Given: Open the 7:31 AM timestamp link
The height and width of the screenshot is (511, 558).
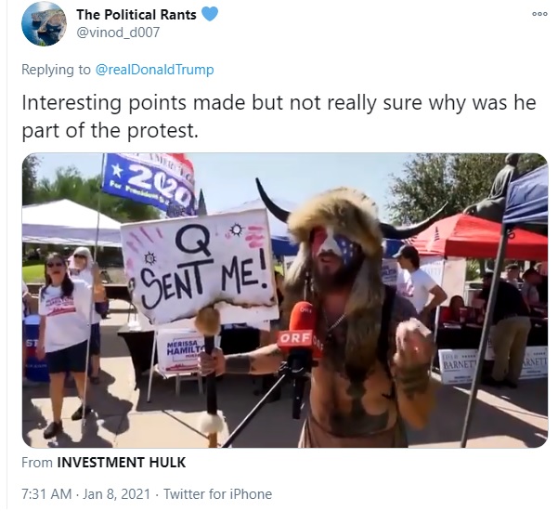Looking at the screenshot, I should click(46, 494).
